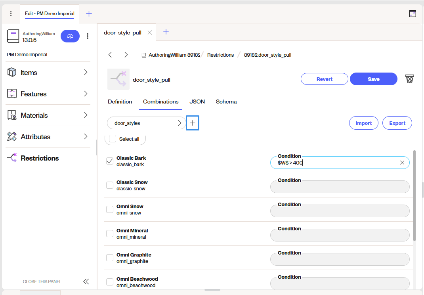This screenshot has height=295, width=424.
Task: Save the restriction with the Save button
Action: tap(373, 79)
